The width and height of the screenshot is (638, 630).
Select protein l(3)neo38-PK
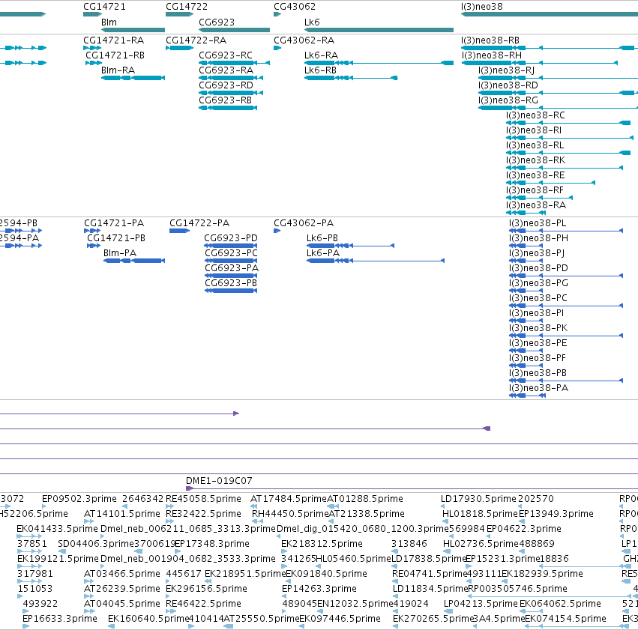tap(538, 328)
